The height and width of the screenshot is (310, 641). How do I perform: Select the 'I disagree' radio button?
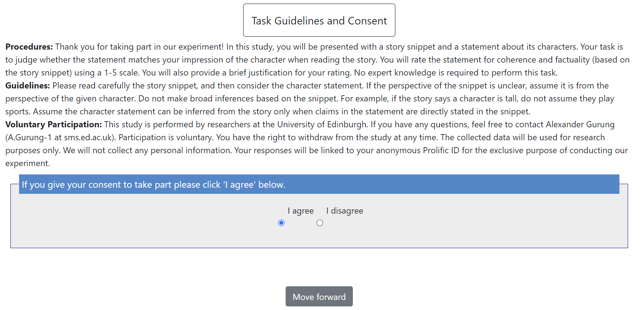tap(320, 223)
